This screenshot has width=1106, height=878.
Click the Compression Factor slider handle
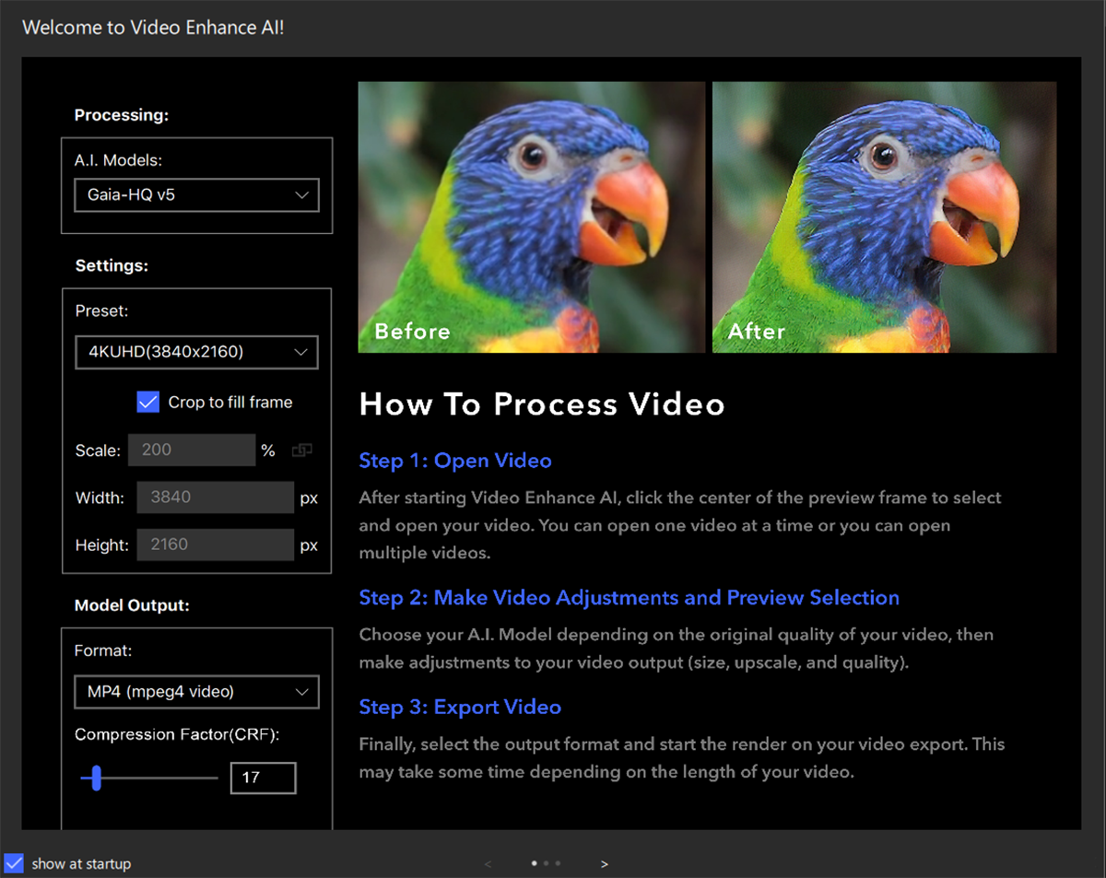coord(95,778)
